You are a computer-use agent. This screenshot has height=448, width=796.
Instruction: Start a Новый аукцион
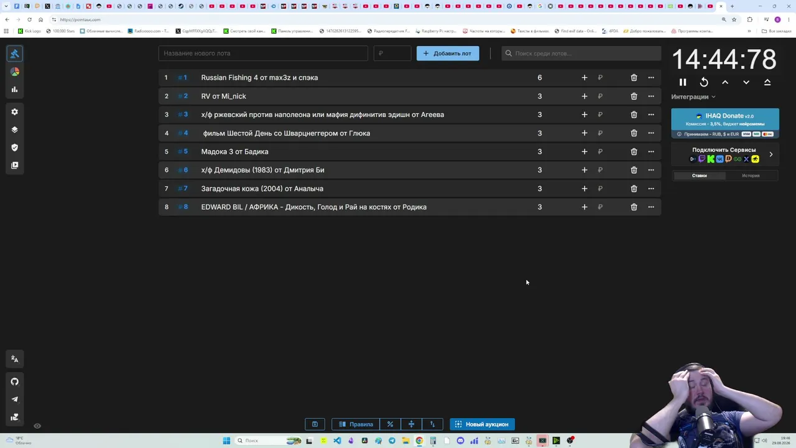tap(482, 424)
